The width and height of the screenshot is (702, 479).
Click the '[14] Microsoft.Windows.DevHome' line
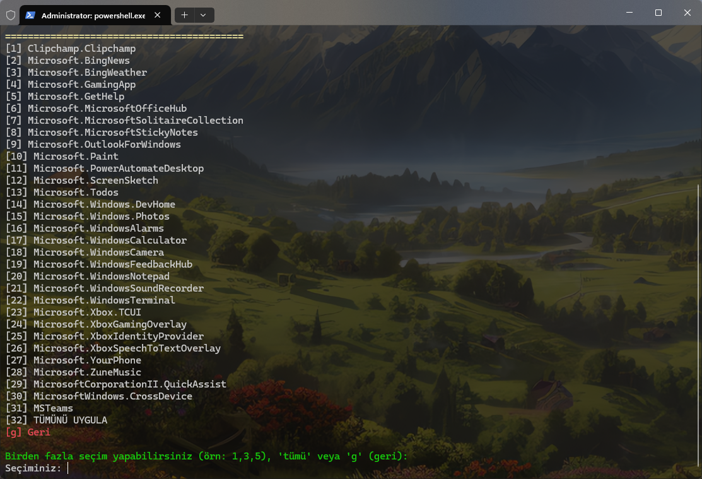pyautogui.click(x=90, y=204)
